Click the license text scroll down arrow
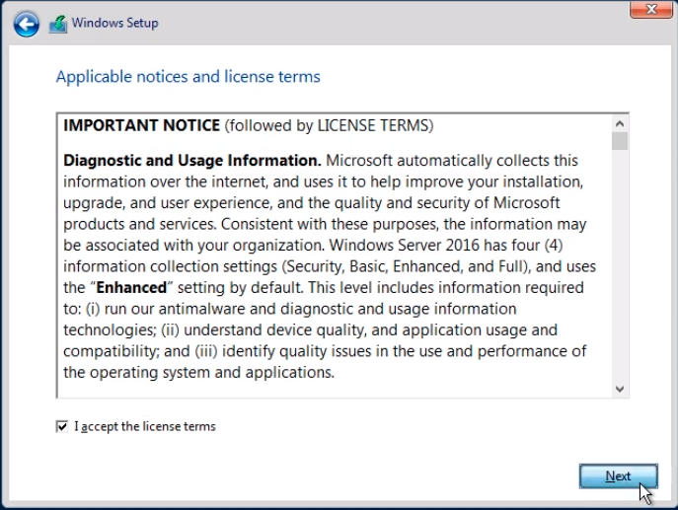Screen dimensions: 678x510 [620, 389]
